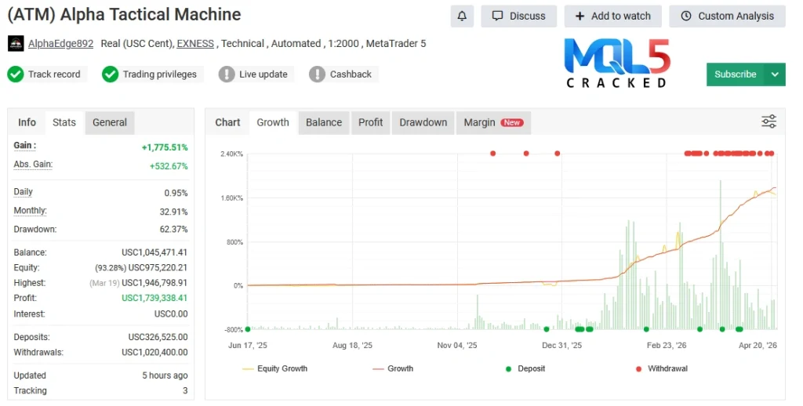This screenshot has height=406, width=803.
Task: Click the 'Updated 5 hours ago' value
Action: 165,375
